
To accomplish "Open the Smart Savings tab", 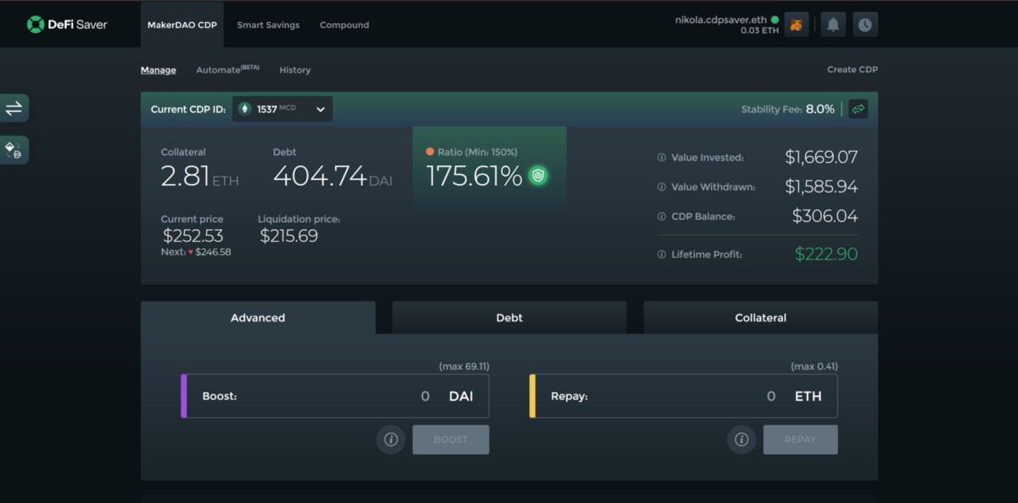I will click(268, 25).
